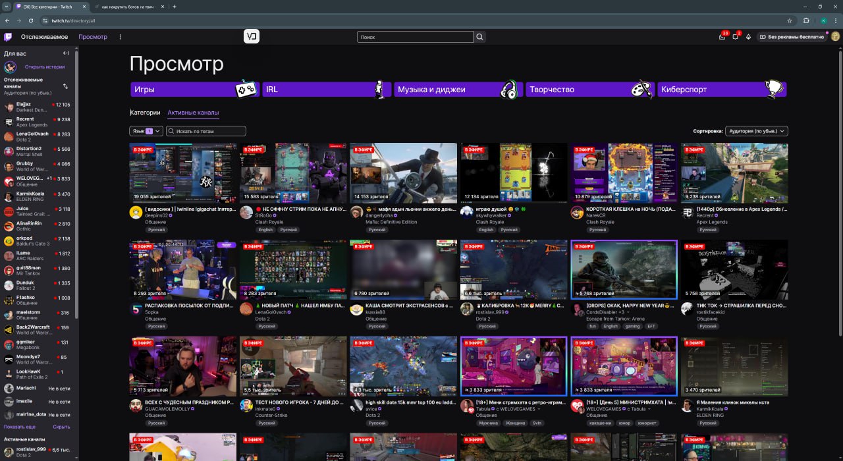This screenshot has height=461, width=843.
Task: Focus the Искать по тегам tag search
Action: [206, 131]
